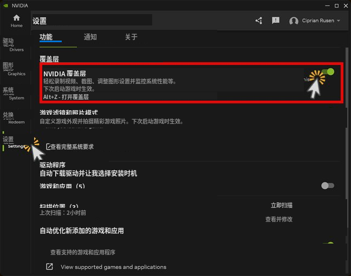Screen dimensions: 351x276
Task: Open View supported games and applications link
Action: pyautogui.click(x=114, y=267)
